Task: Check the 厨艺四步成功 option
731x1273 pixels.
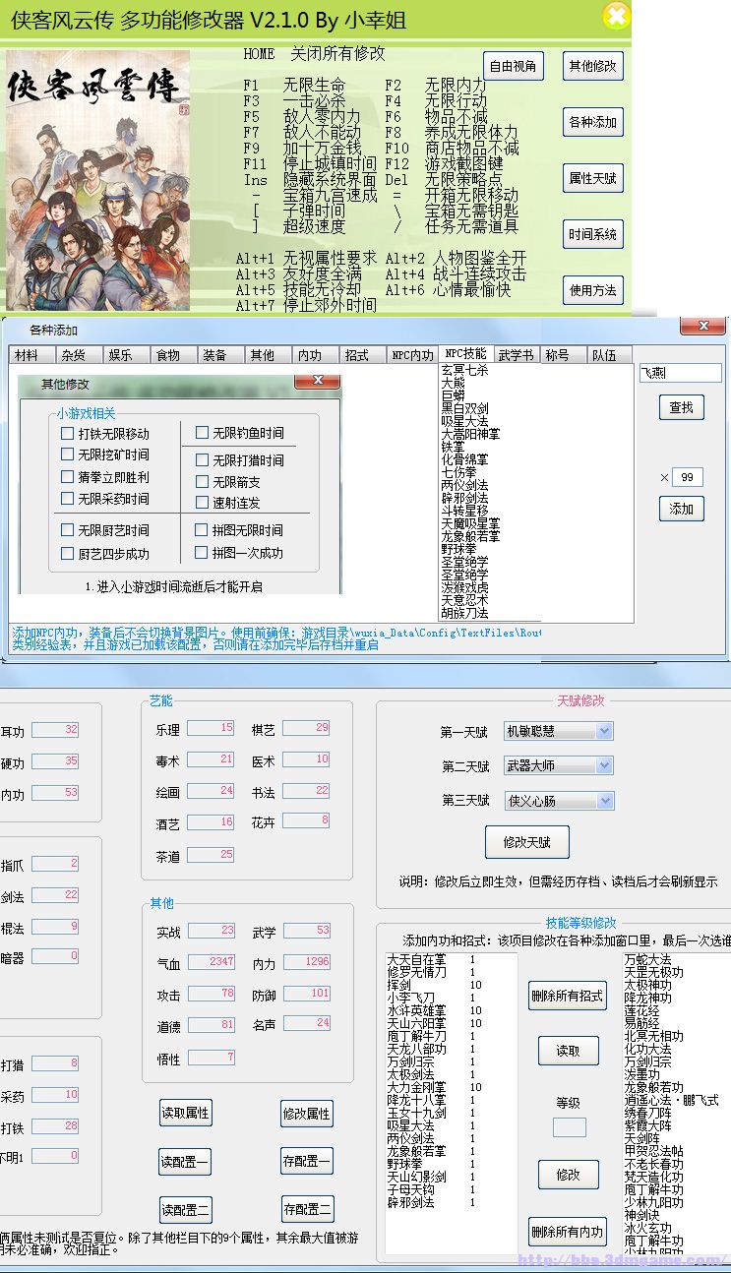Action: [67, 555]
